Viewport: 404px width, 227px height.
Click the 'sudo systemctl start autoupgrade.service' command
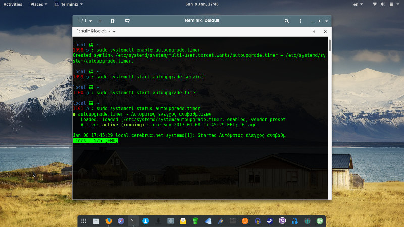point(150,77)
